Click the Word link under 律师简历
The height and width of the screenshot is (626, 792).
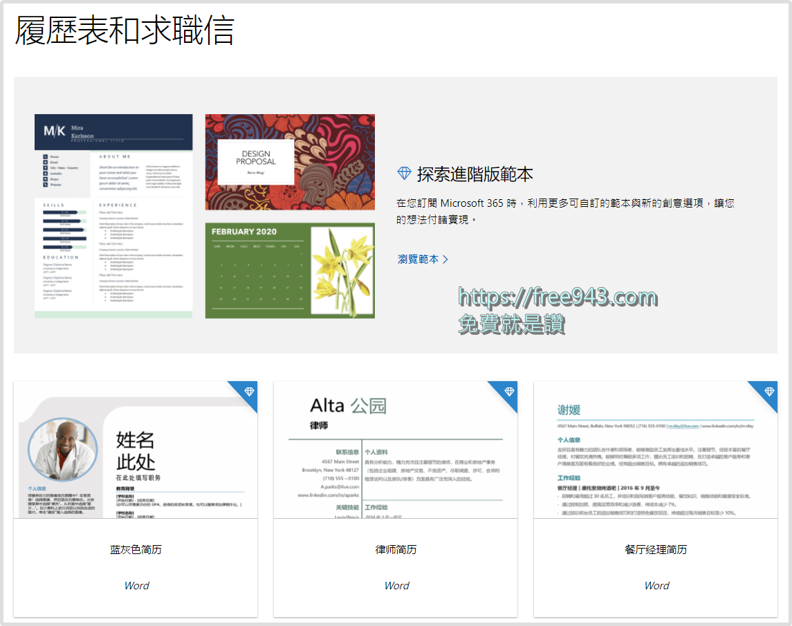[396, 585]
